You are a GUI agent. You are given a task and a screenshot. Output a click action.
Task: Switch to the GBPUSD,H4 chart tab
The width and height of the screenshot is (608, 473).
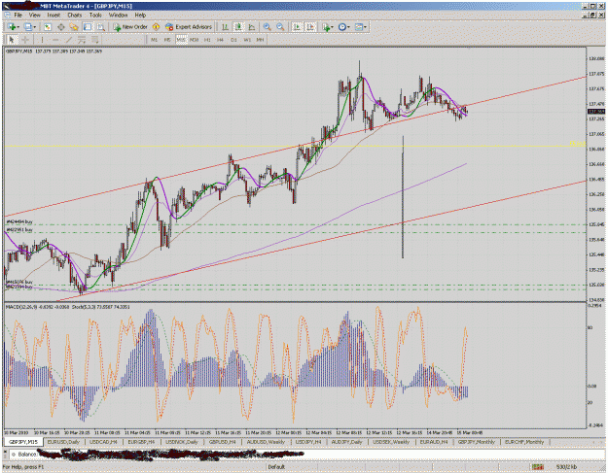[x=222, y=442]
